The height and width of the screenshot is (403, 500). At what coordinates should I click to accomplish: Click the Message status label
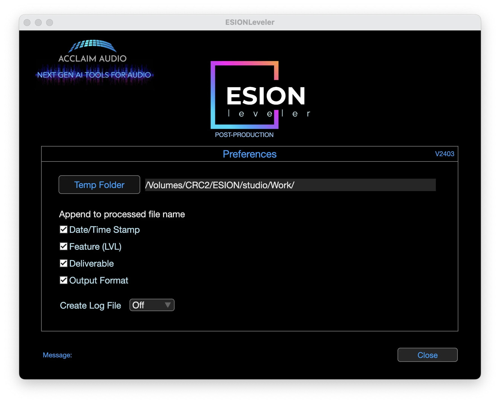(57, 355)
